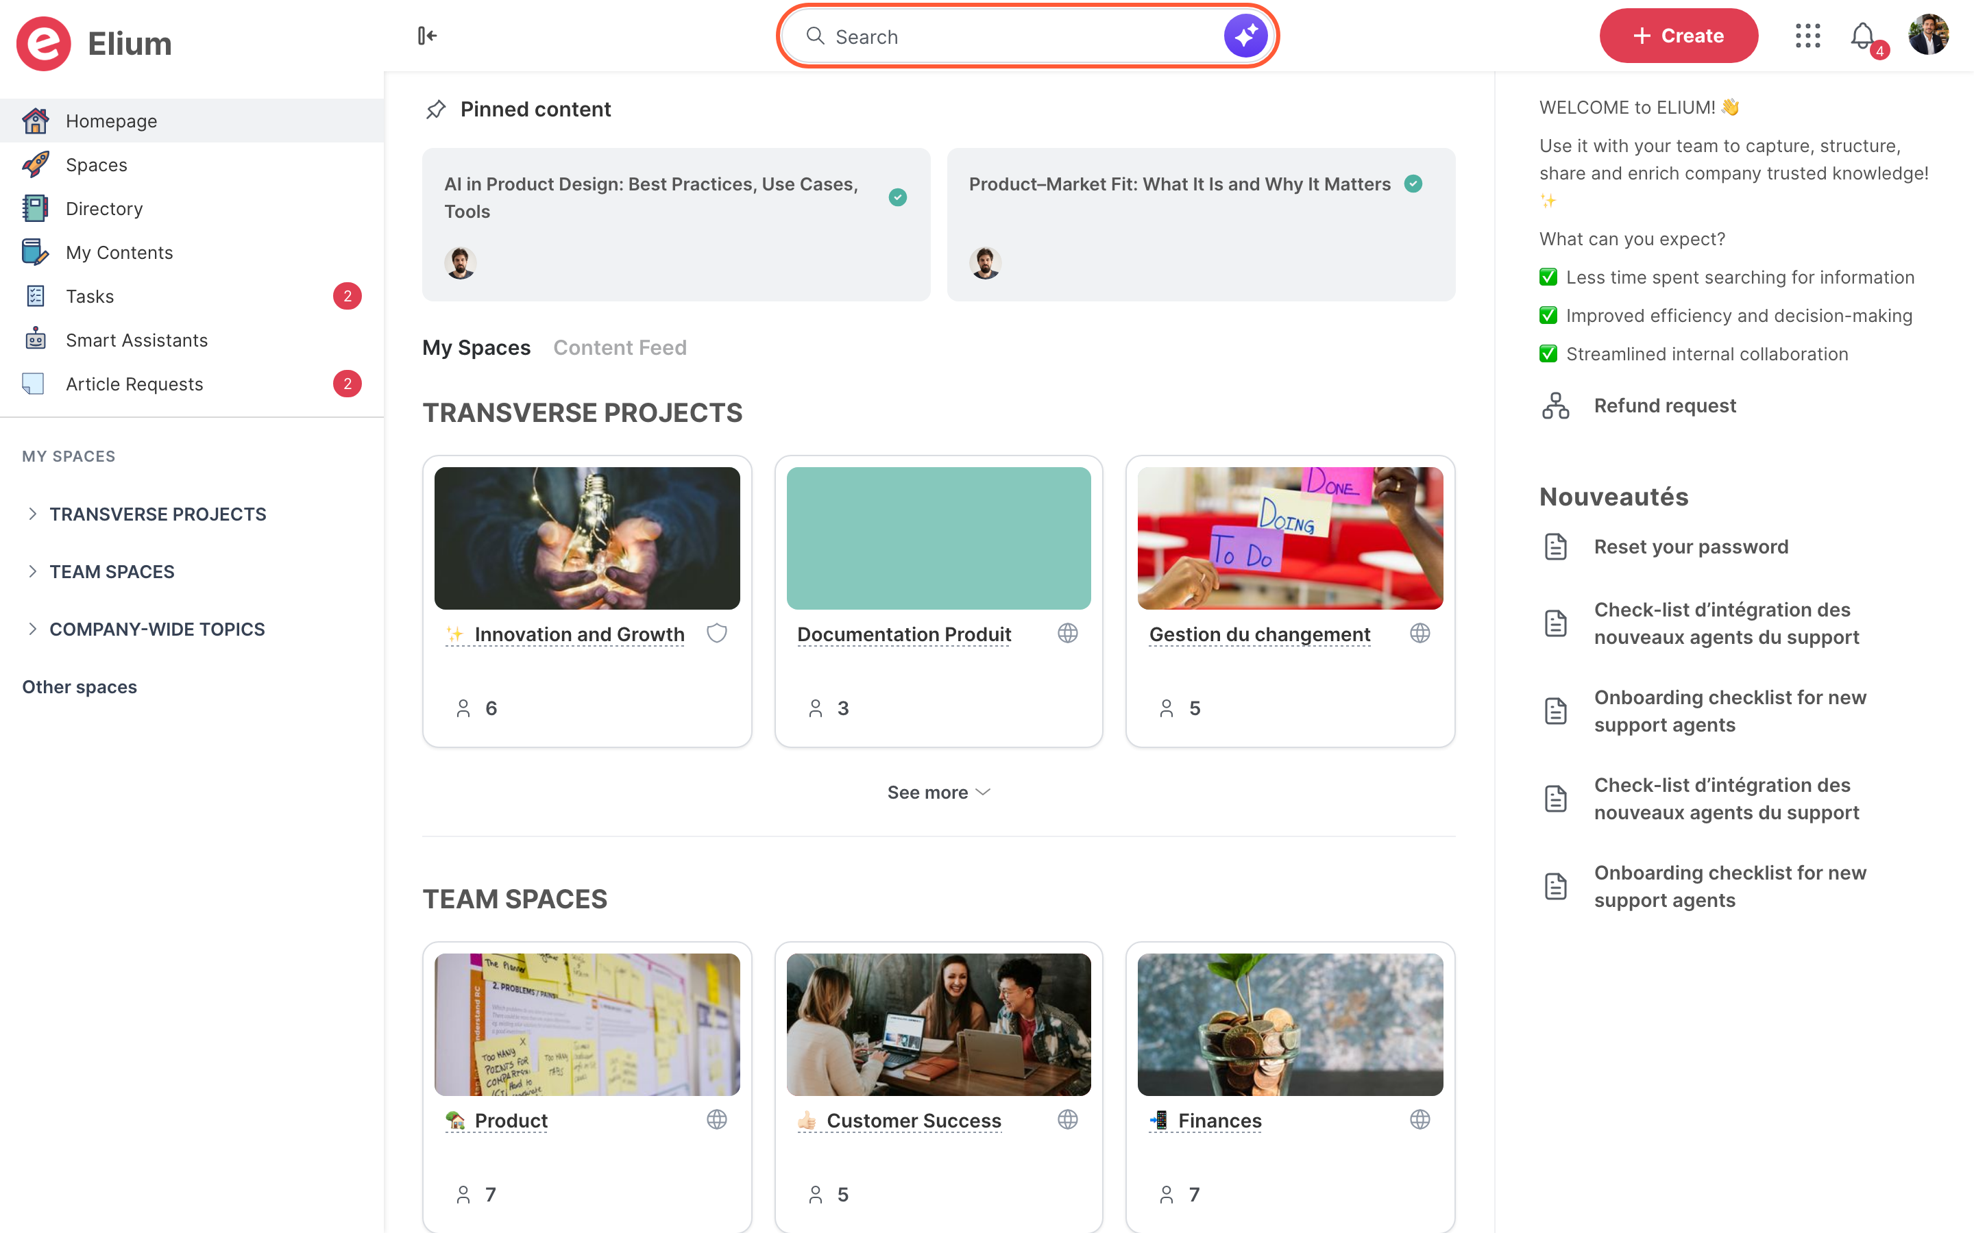This screenshot has height=1233, width=1974.
Task: Expand See more under Transverse Projects
Action: click(x=938, y=792)
